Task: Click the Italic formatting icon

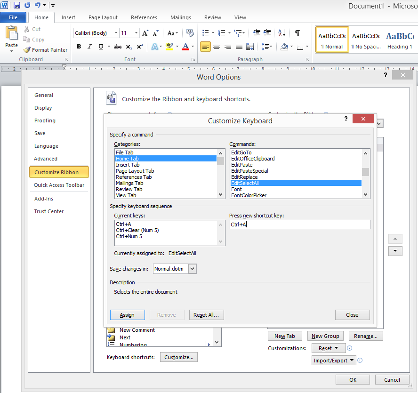Action: tap(90, 47)
